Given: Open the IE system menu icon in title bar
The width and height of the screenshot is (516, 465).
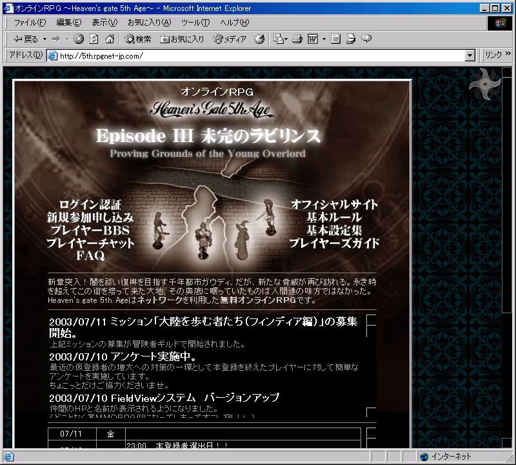Looking at the screenshot, I should [x=8, y=8].
